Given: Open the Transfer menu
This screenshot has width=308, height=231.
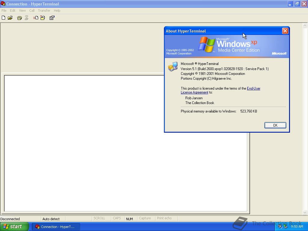Looking at the screenshot, I should (44, 11).
